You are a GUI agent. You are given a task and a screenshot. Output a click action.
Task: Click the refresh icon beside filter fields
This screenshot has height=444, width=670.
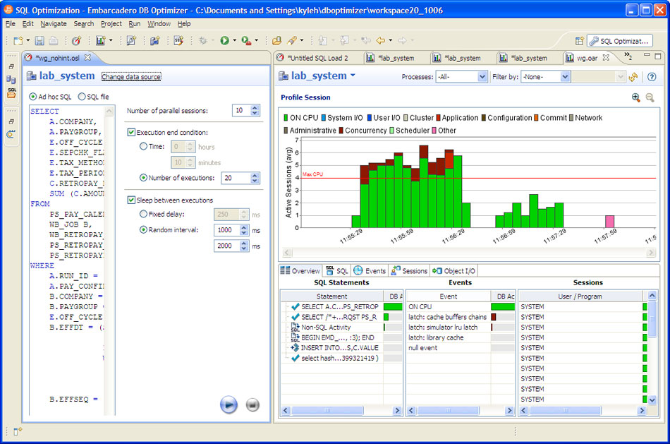633,77
